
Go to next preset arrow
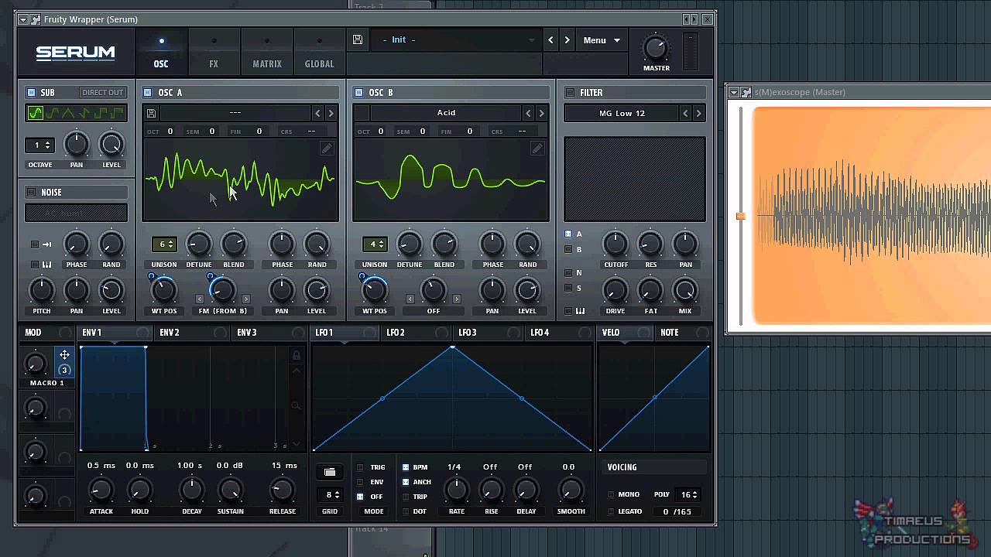[567, 40]
